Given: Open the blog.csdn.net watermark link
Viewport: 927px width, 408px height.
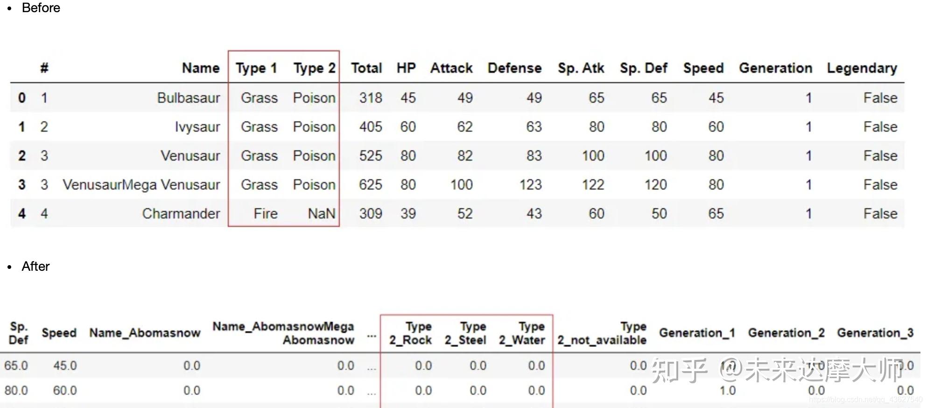Looking at the screenshot, I should coord(865,400).
